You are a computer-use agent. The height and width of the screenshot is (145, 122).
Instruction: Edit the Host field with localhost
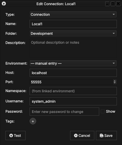click(x=73, y=73)
